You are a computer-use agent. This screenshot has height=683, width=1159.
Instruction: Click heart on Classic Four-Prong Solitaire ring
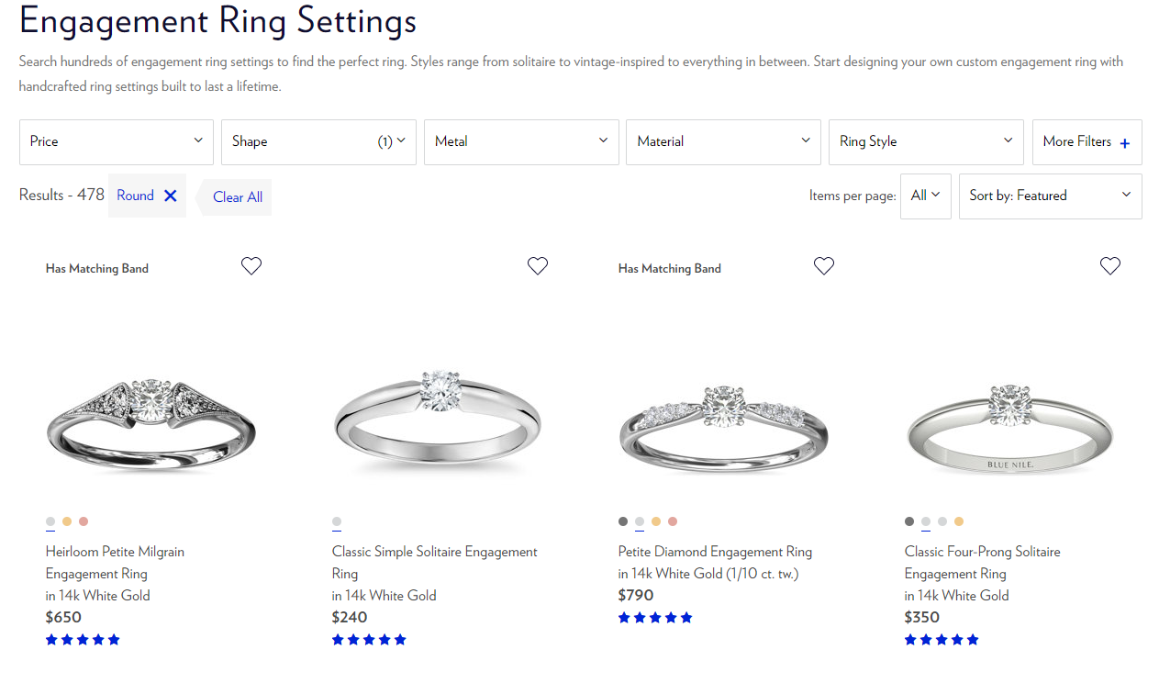pos(1110,266)
